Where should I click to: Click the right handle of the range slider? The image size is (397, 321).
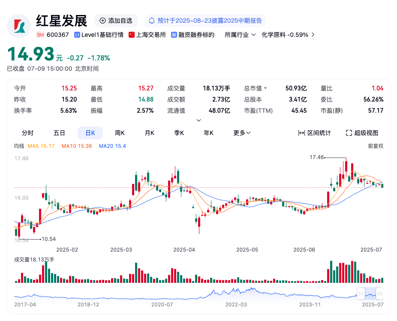point(379,294)
